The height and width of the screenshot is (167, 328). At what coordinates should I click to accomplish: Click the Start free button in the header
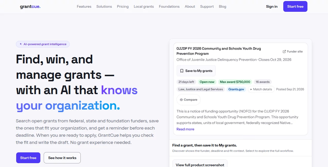(295, 6)
